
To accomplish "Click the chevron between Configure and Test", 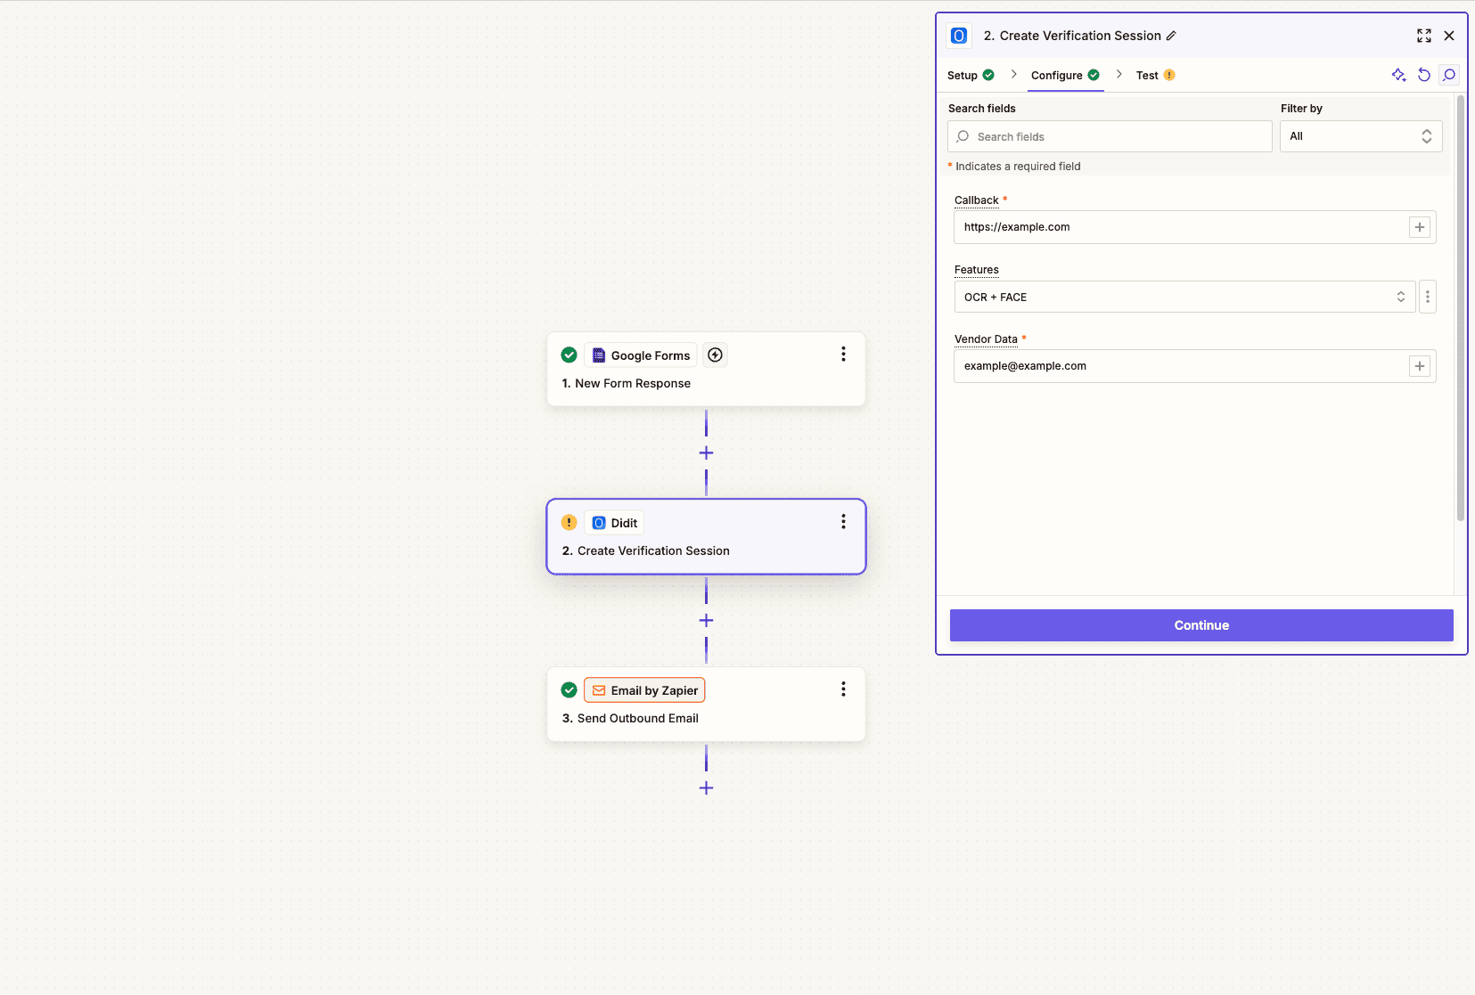I will pos(1119,75).
